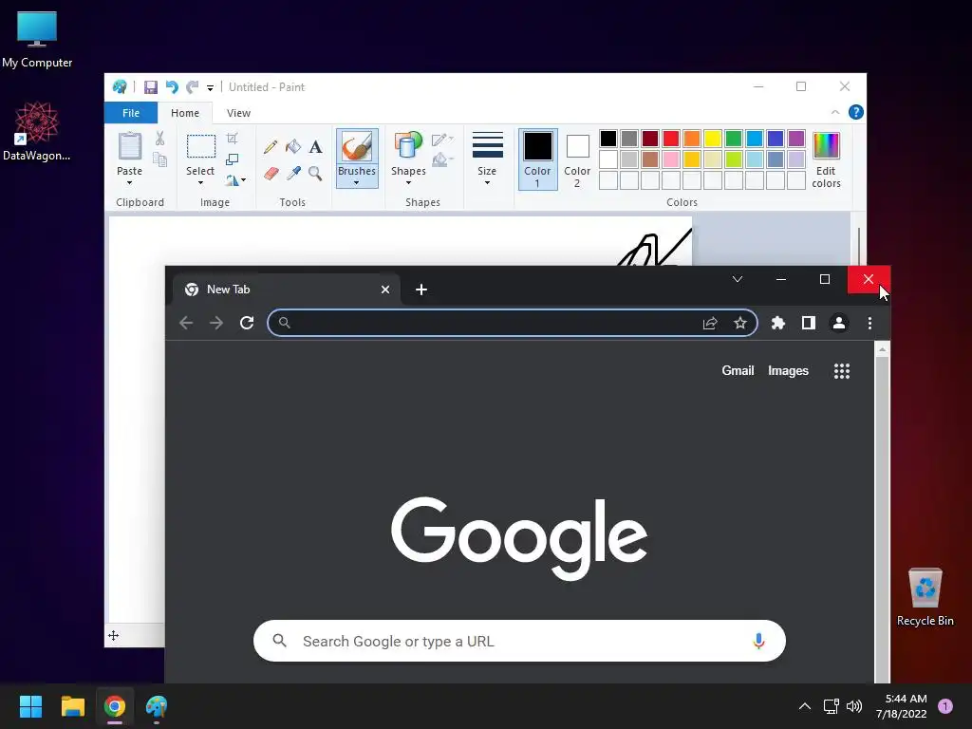Click Search Google or type a URL box
This screenshot has width=972, height=729.
(519, 641)
